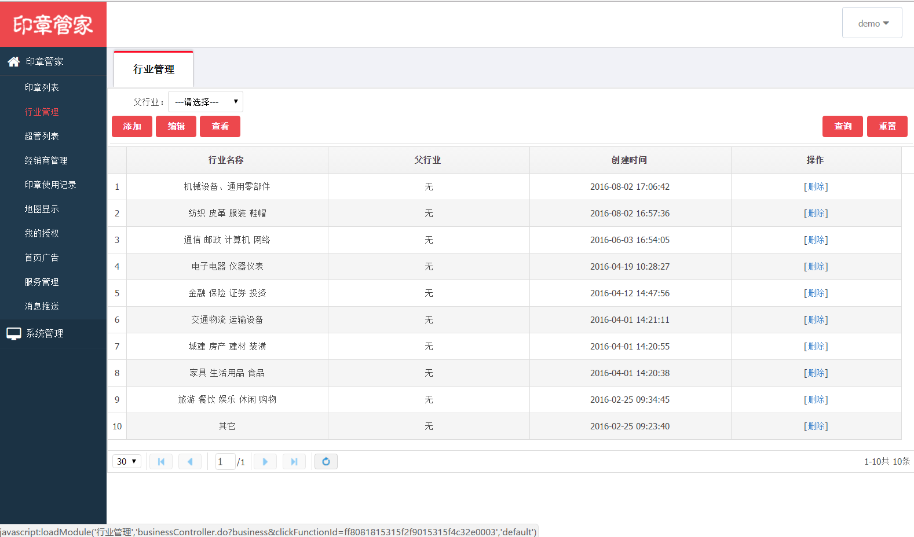The height and width of the screenshot is (537, 914).
Task: Go to first page pagination icon
Action: tap(161, 462)
